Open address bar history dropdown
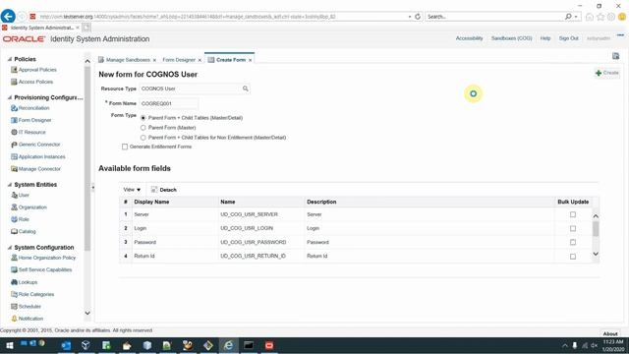Viewport: 629px width, 354px height. (x=410, y=17)
